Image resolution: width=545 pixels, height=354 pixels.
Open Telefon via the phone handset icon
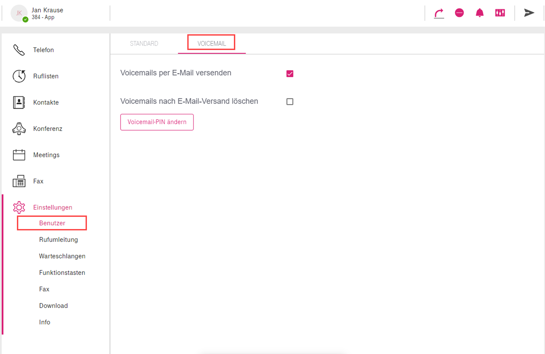click(19, 50)
